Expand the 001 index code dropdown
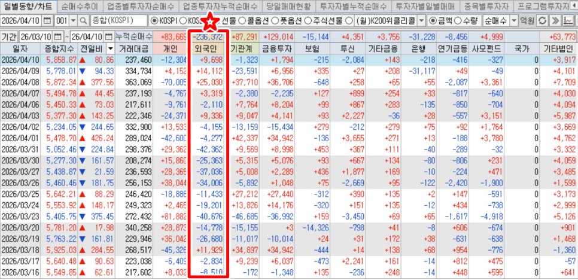The image size is (578, 280). click(73, 20)
